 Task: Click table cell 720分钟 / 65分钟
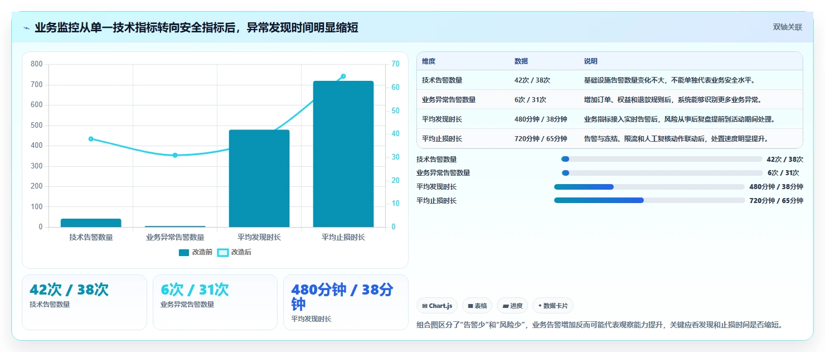pos(541,139)
